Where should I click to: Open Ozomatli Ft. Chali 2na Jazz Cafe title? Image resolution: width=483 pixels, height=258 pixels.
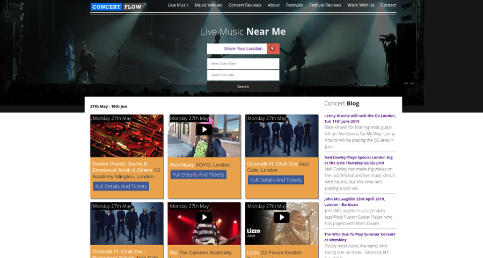pyautogui.click(x=278, y=167)
